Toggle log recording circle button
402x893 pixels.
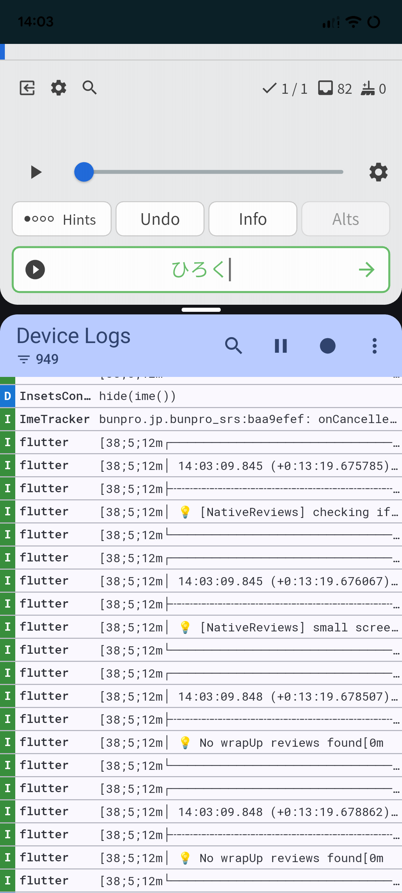click(x=328, y=346)
